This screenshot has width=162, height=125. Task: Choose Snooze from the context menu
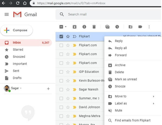[133, 86]
